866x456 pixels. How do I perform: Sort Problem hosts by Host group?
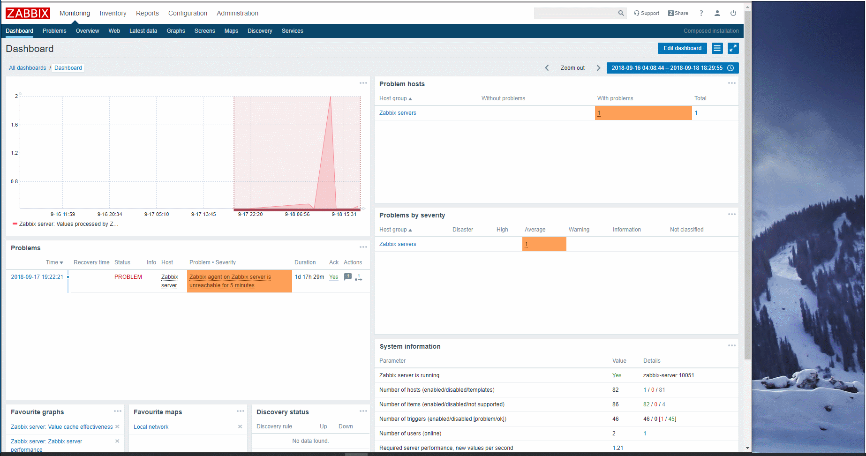tap(396, 98)
